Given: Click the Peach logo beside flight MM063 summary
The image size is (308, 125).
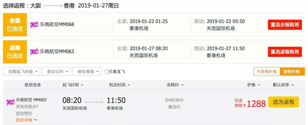Looking at the screenshot, I should 34,52.
